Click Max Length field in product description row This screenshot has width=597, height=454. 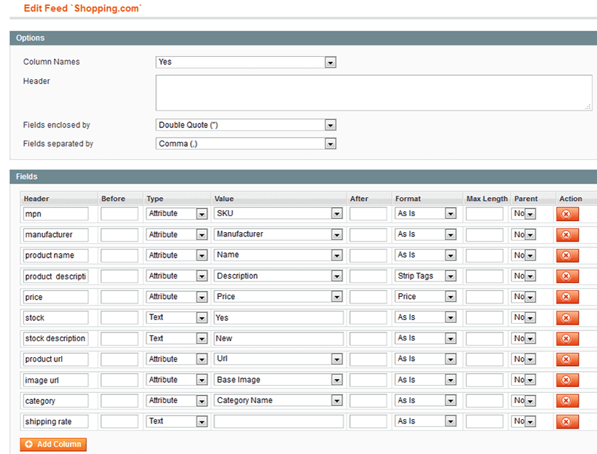coord(485,276)
